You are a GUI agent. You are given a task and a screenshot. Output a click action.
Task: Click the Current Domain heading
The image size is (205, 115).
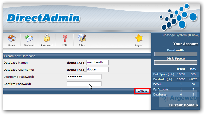click(183, 105)
